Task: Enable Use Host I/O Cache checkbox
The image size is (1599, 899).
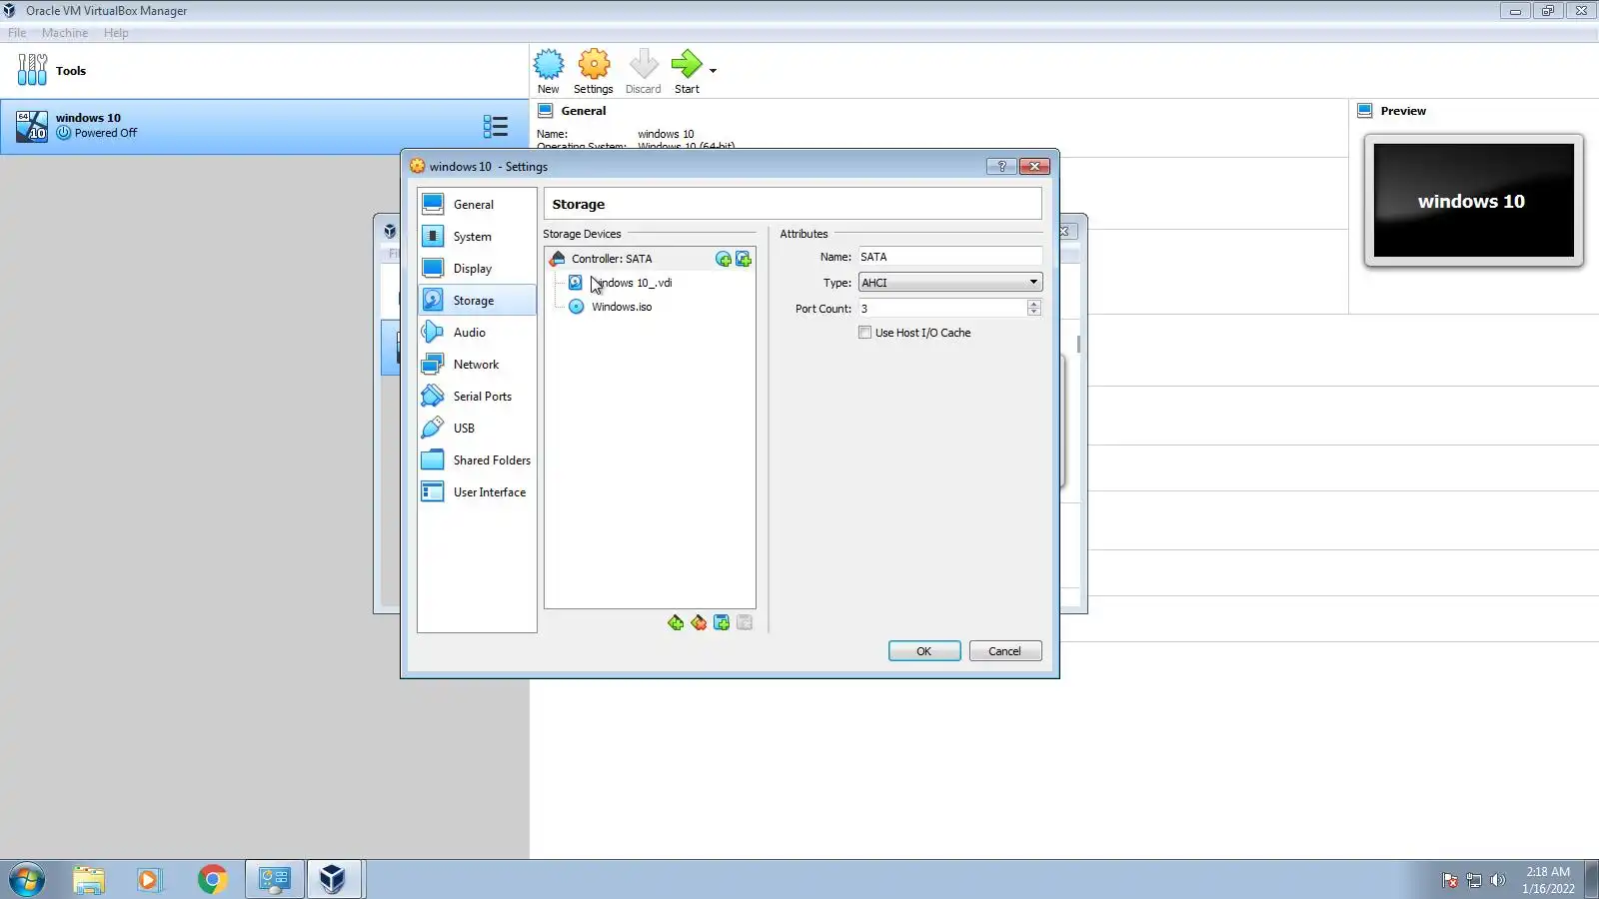Action: tap(865, 333)
